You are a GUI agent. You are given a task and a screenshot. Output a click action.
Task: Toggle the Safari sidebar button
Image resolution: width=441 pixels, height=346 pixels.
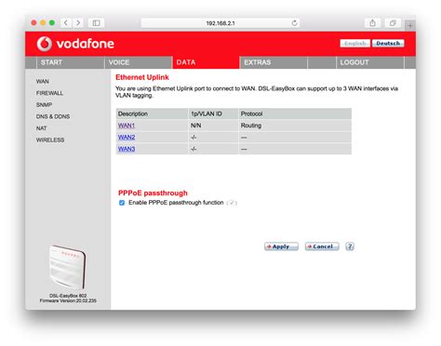pos(96,23)
